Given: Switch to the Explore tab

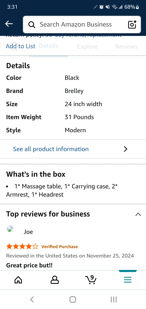Looking at the screenshot, I should [87, 47].
